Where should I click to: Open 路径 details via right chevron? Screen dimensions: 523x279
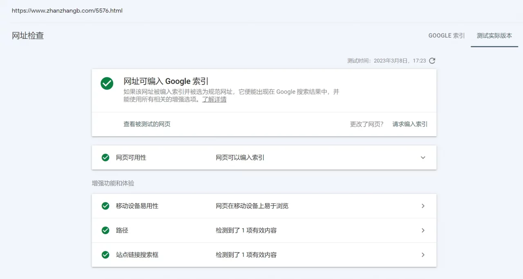point(423,230)
